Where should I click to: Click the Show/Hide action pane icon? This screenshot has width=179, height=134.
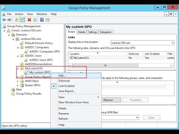tap(47, 20)
